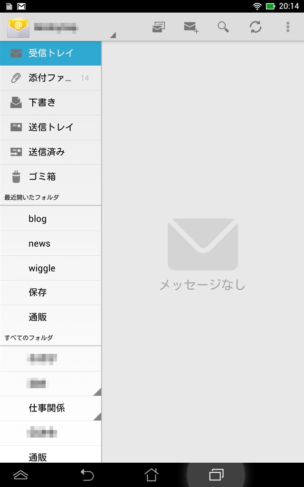Tap the Android back button
Screen dimensions: 304x487
coord(87,475)
